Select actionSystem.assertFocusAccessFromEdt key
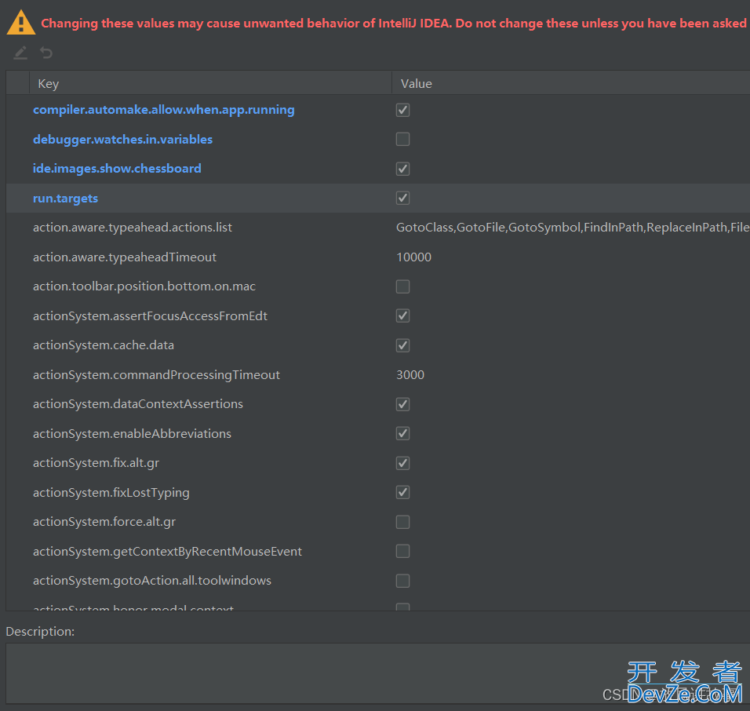The image size is (750, 711). click(150, 315)
